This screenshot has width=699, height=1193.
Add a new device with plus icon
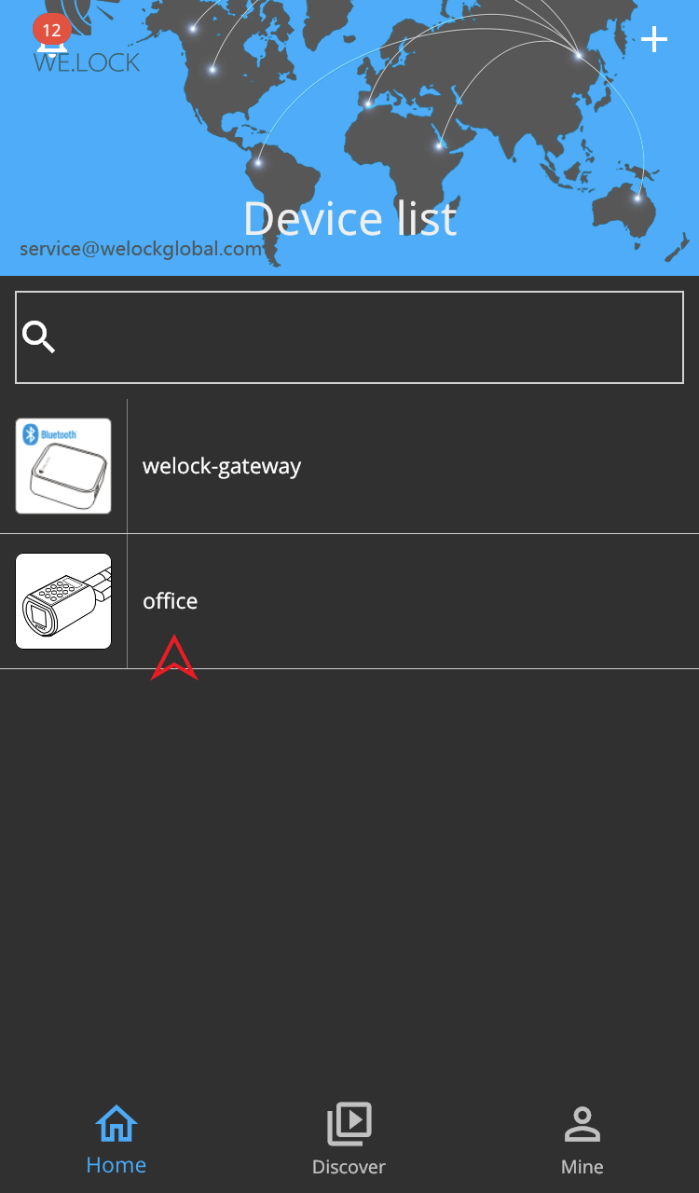tap(654, 39)
